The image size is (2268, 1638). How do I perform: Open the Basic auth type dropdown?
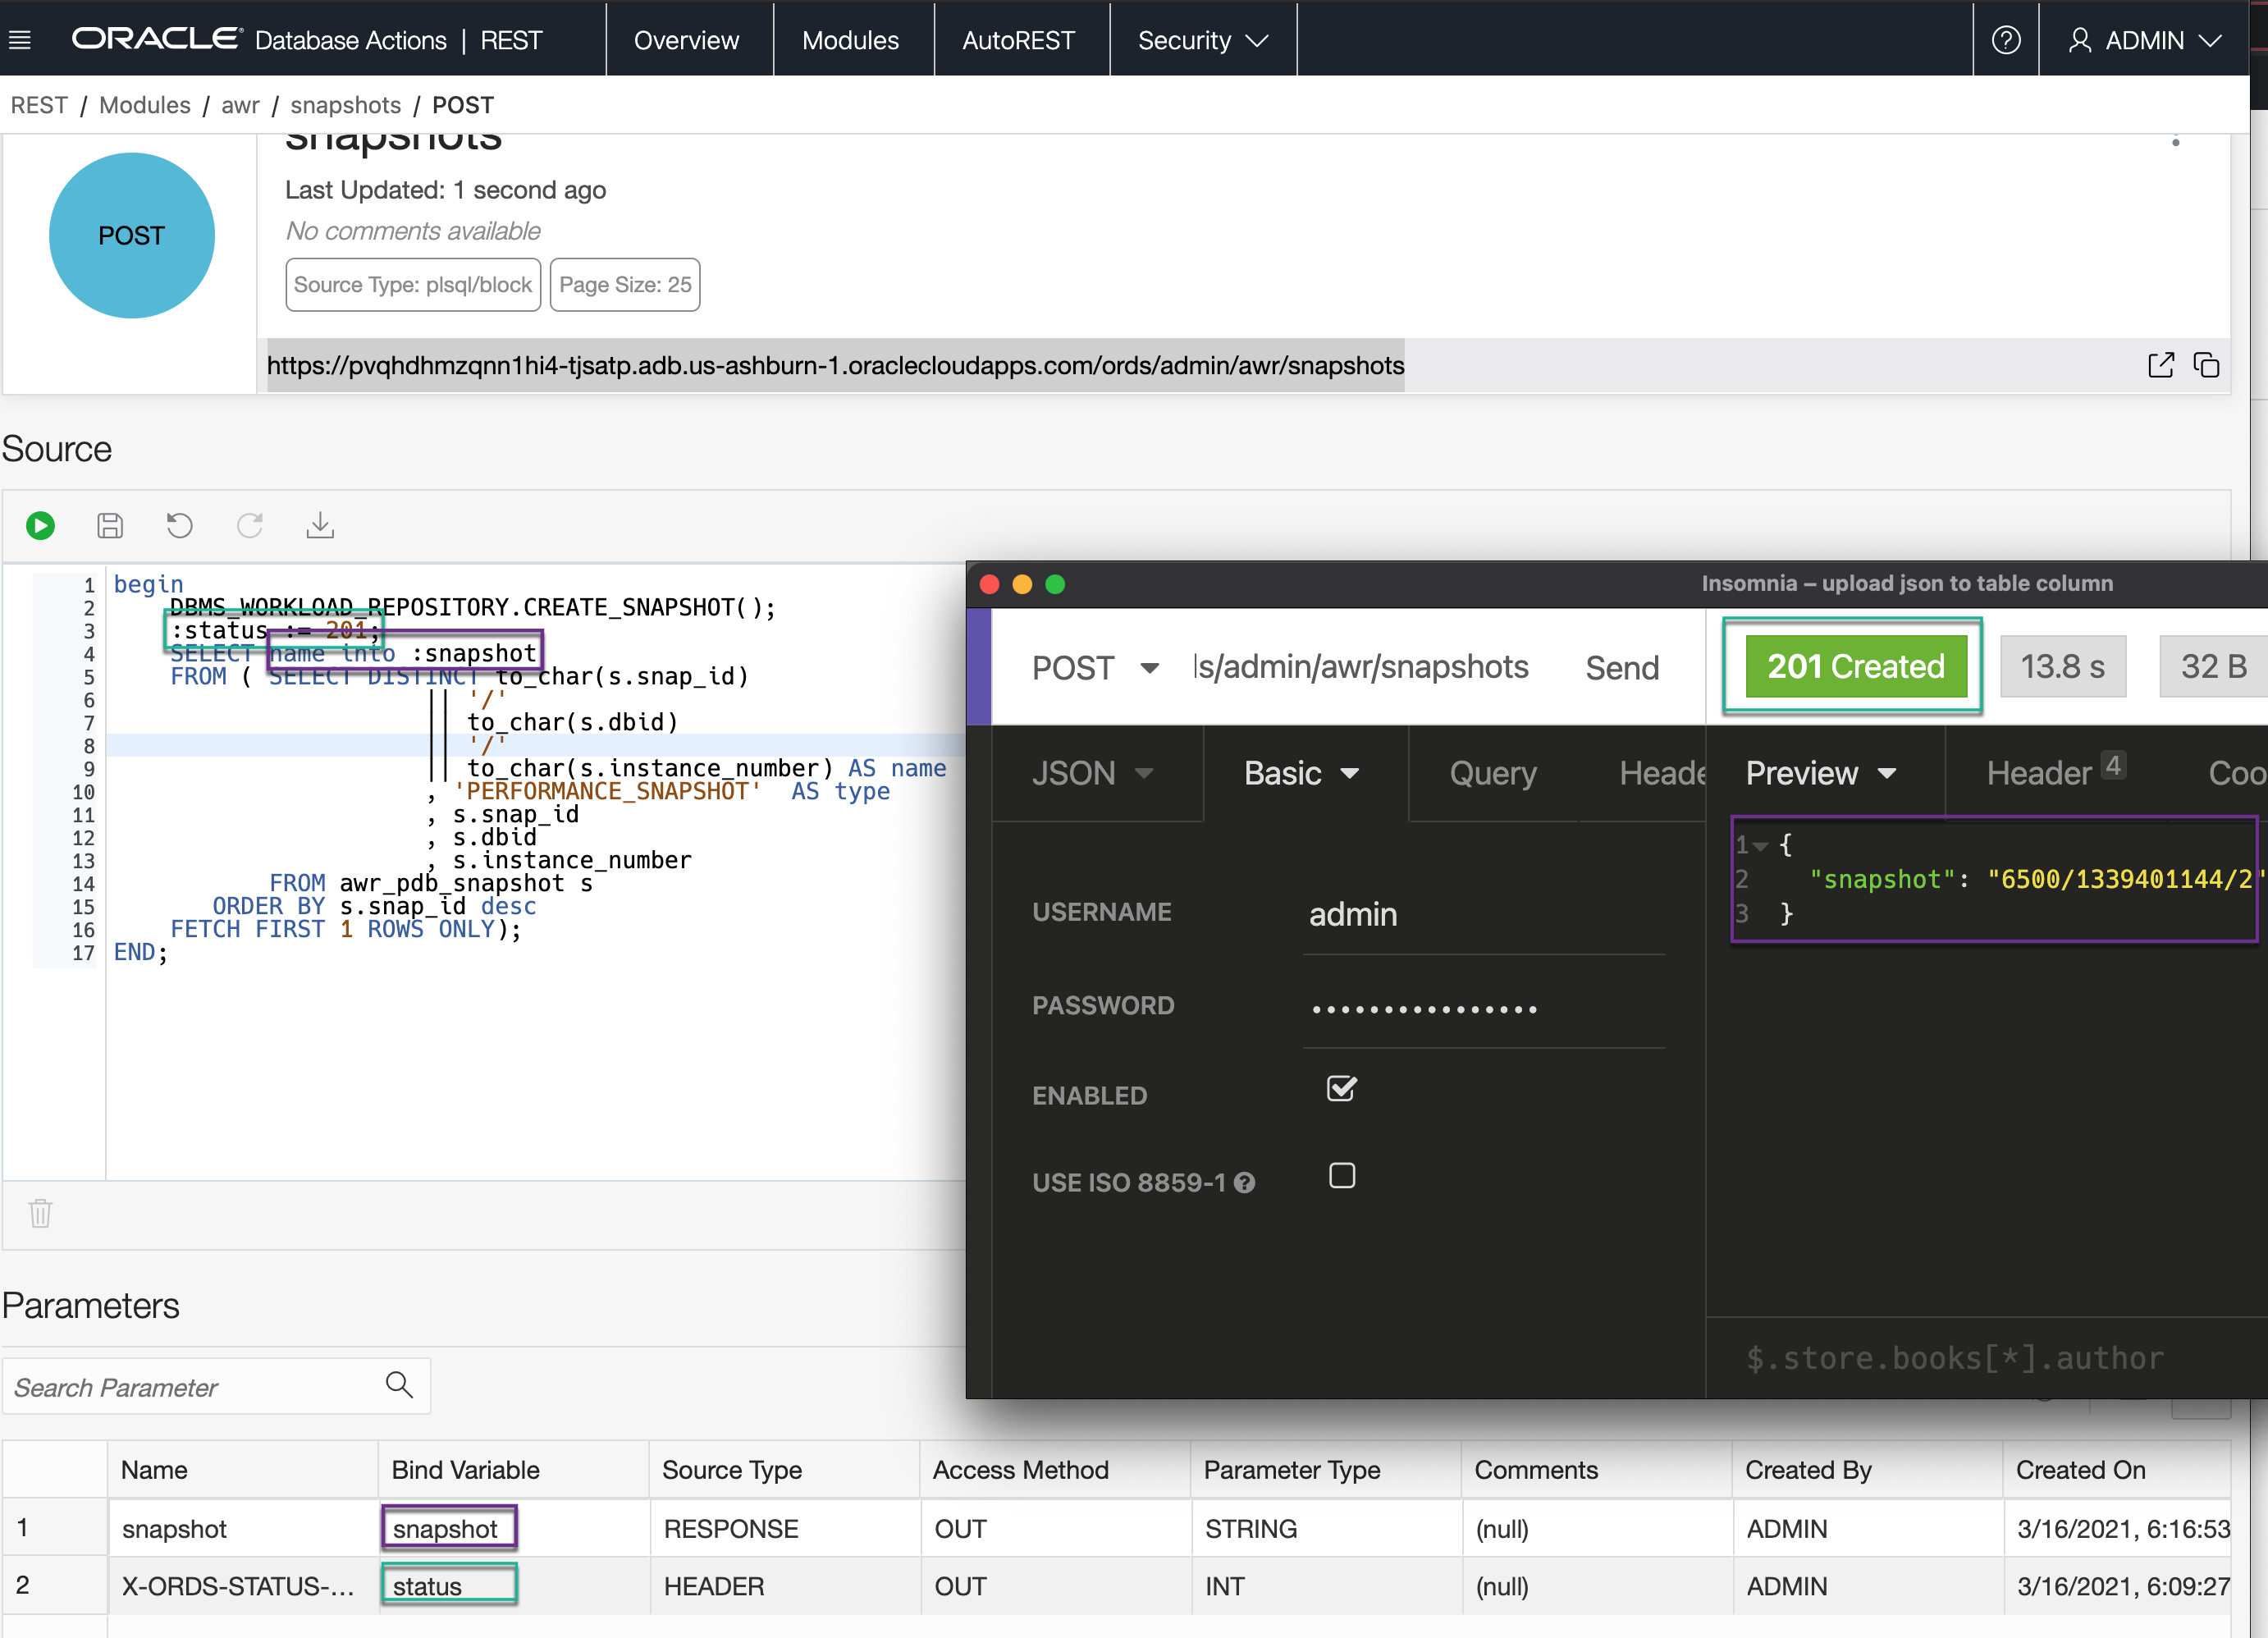(x=1301, y=773)
